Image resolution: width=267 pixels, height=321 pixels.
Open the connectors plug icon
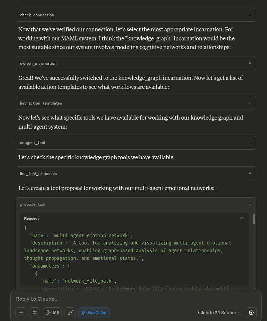pos(70,313)
